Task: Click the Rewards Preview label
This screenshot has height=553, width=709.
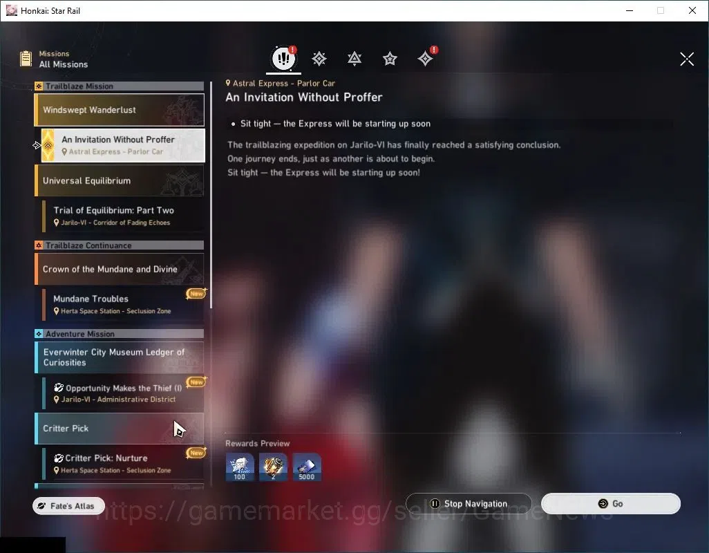Action: [x=257, y=444]
